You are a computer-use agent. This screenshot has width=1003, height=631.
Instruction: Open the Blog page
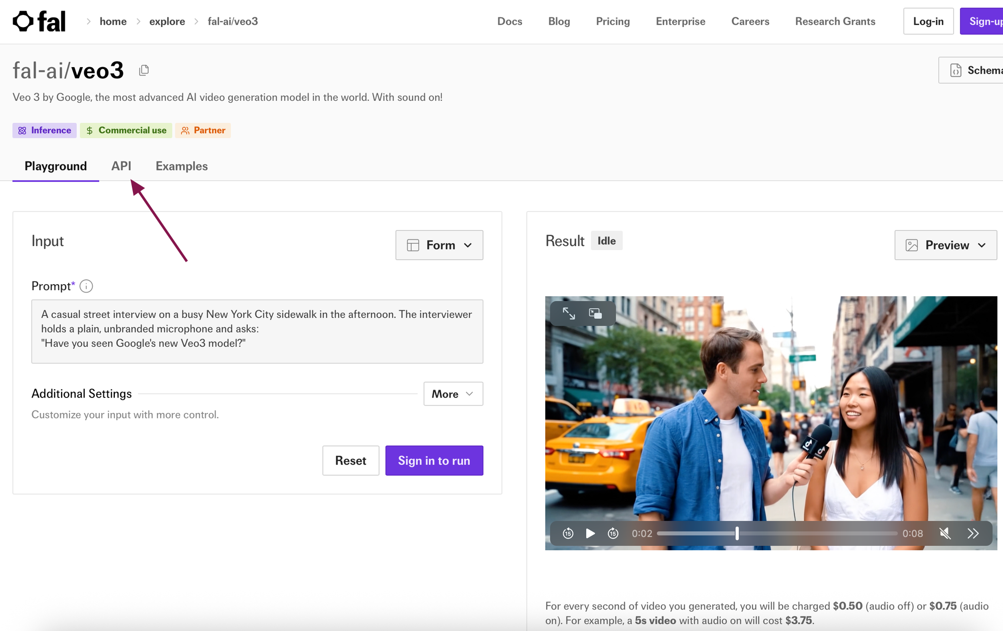click(x=559, y=22)
